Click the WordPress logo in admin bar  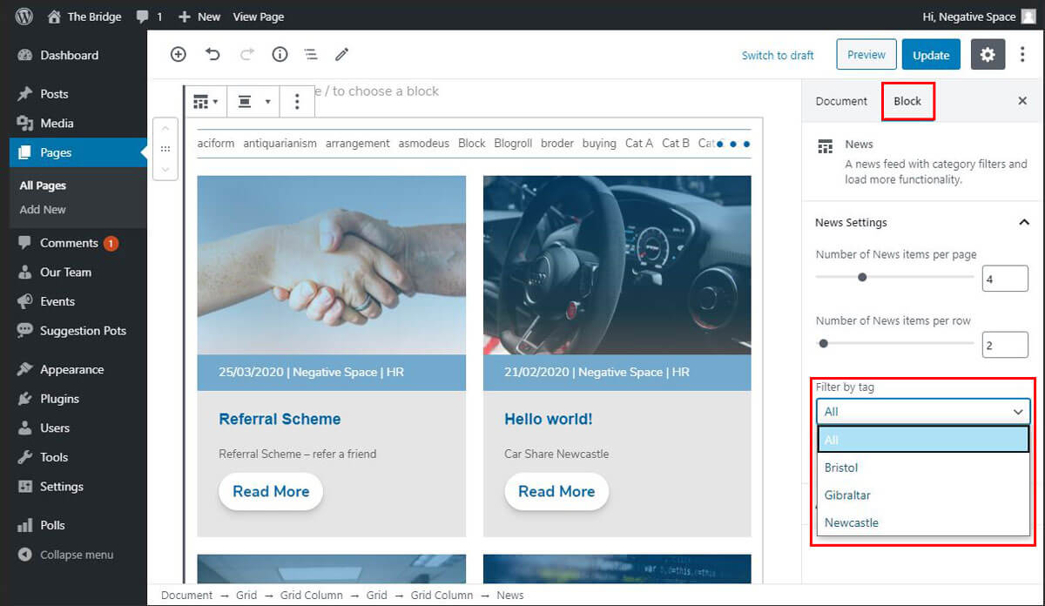[x=24, y=17]
